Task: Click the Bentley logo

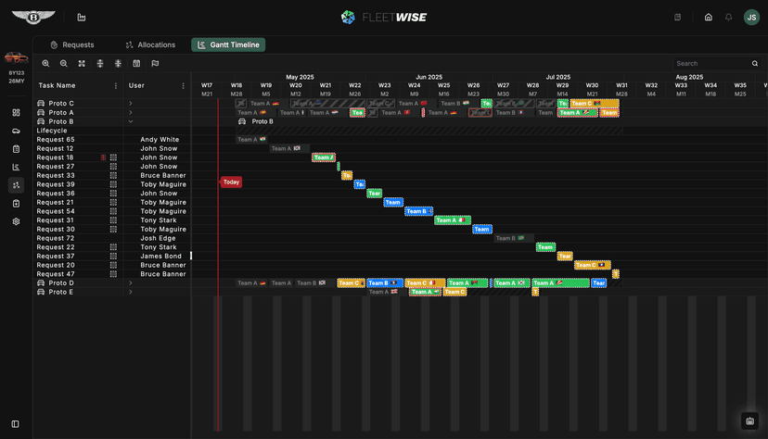Action: click(x=33, y=17)
